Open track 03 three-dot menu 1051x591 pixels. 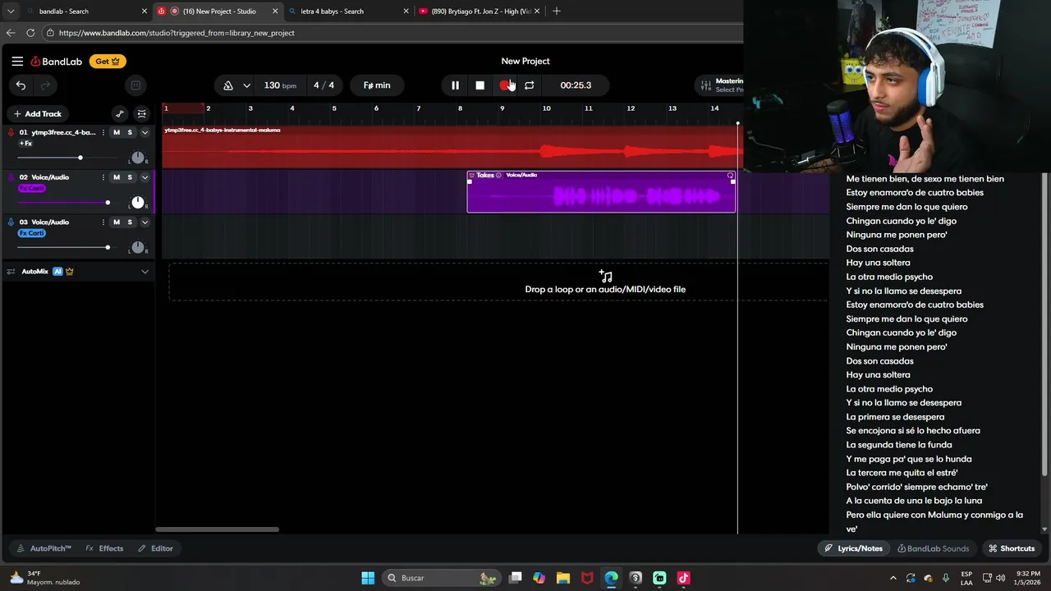pos(103,222)
